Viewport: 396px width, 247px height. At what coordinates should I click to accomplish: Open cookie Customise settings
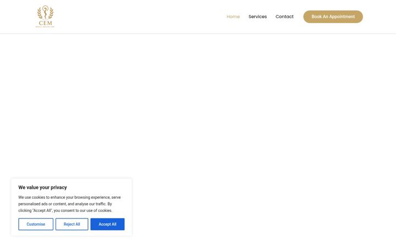36,224
